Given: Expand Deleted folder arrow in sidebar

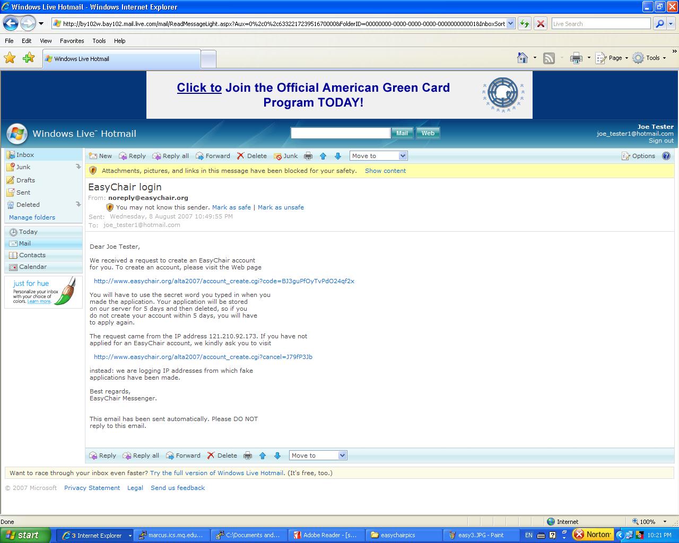Looking at the screenshot, I should tap(78, 204).
